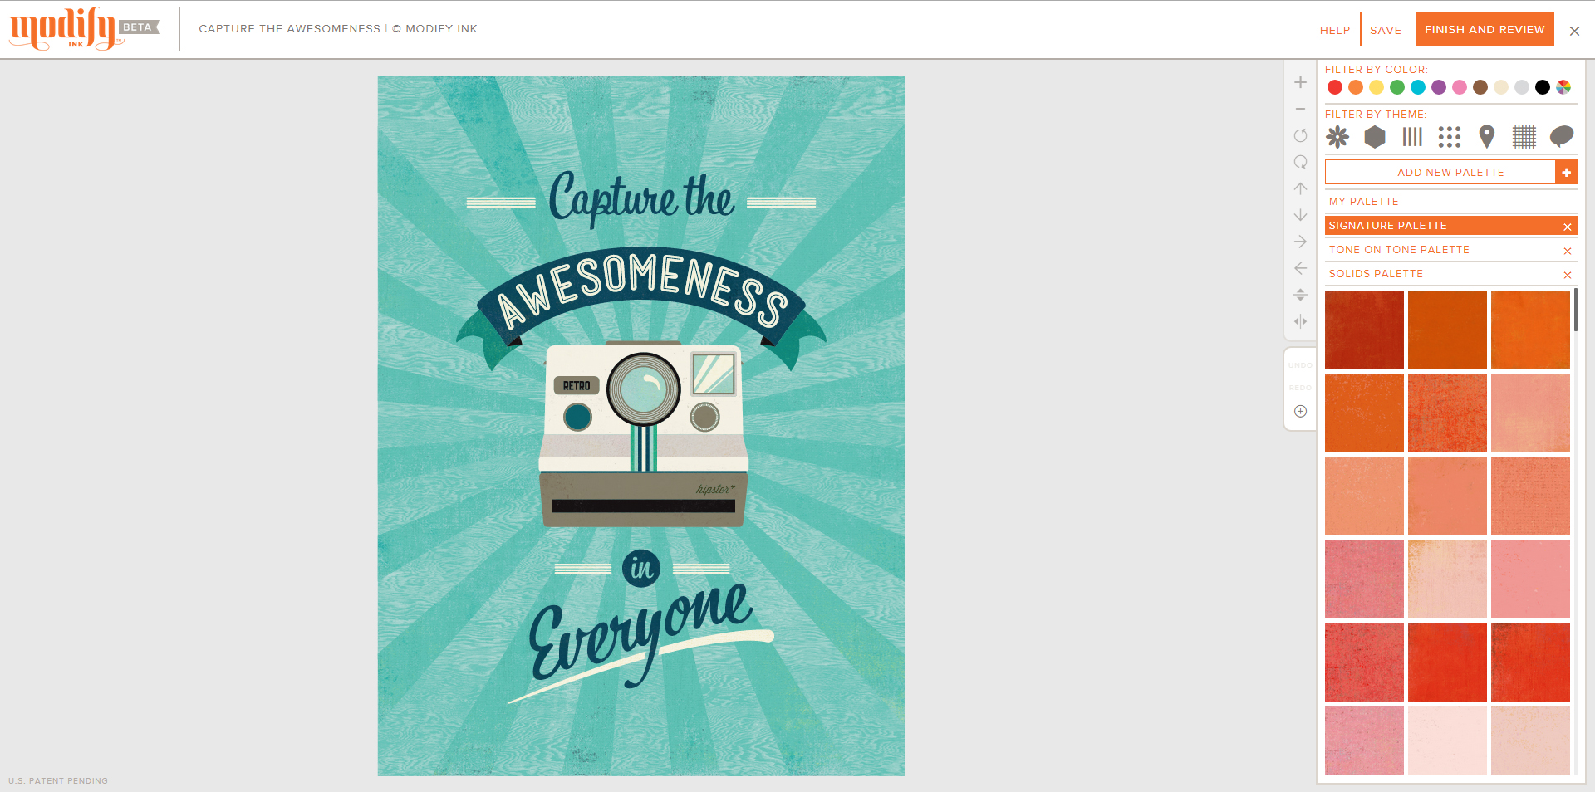Filter patterns by the polka dots theme

[1450, 137]
